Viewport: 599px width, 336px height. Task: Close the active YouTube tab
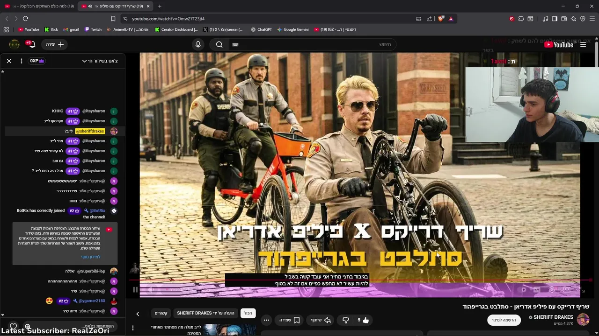148,6
